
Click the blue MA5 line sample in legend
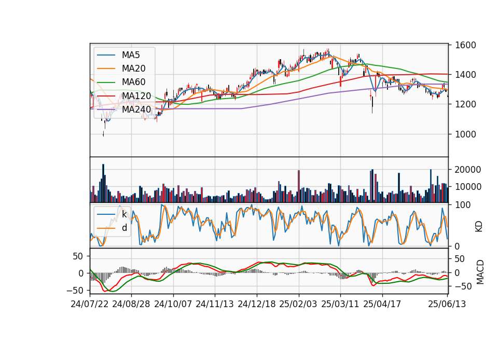[x=106, y=56]
